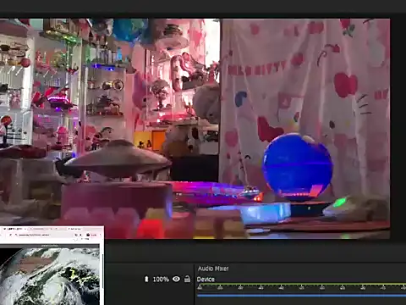406x305 pixels.
Task: Click the overlay browser's vertical scrollbar
Action: point(102,275)
